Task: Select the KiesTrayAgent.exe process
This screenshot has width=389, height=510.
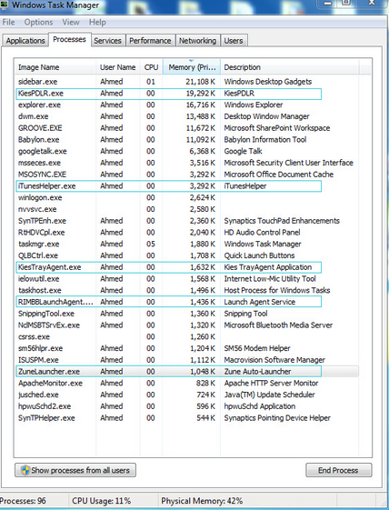Action: (x=186, y=267)
